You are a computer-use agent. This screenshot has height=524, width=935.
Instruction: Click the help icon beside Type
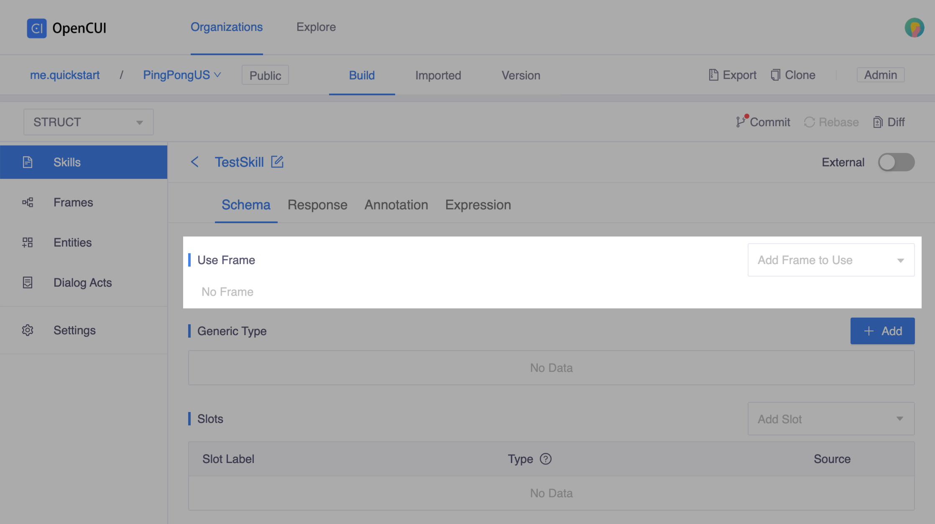(x=546, y=459)
